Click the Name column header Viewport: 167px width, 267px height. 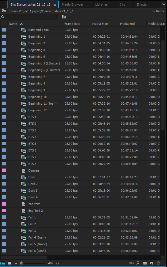click(13, 24)
